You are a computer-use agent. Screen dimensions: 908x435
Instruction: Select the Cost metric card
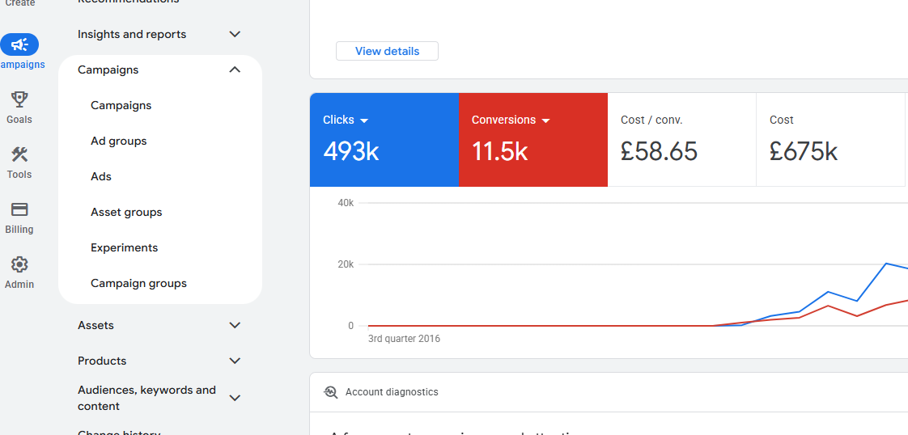click(830, 140)
